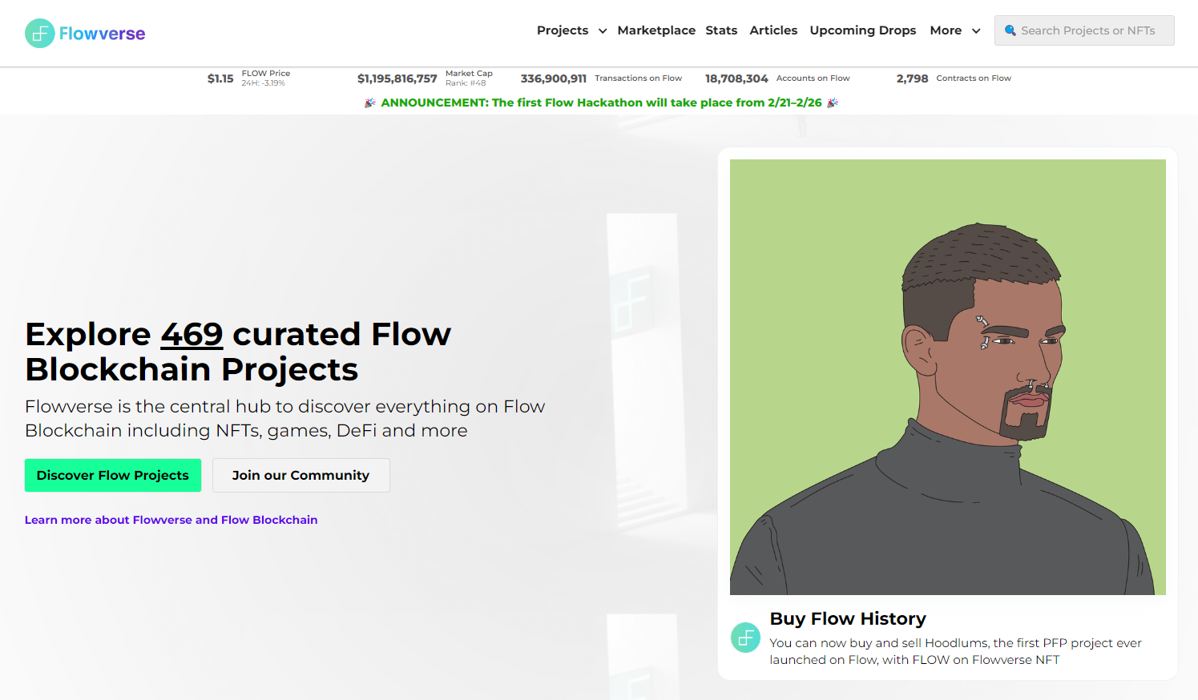Open Learn more about Flowverse link
Viewport: 1198px width, 700px height.
(x=171, y=520)
